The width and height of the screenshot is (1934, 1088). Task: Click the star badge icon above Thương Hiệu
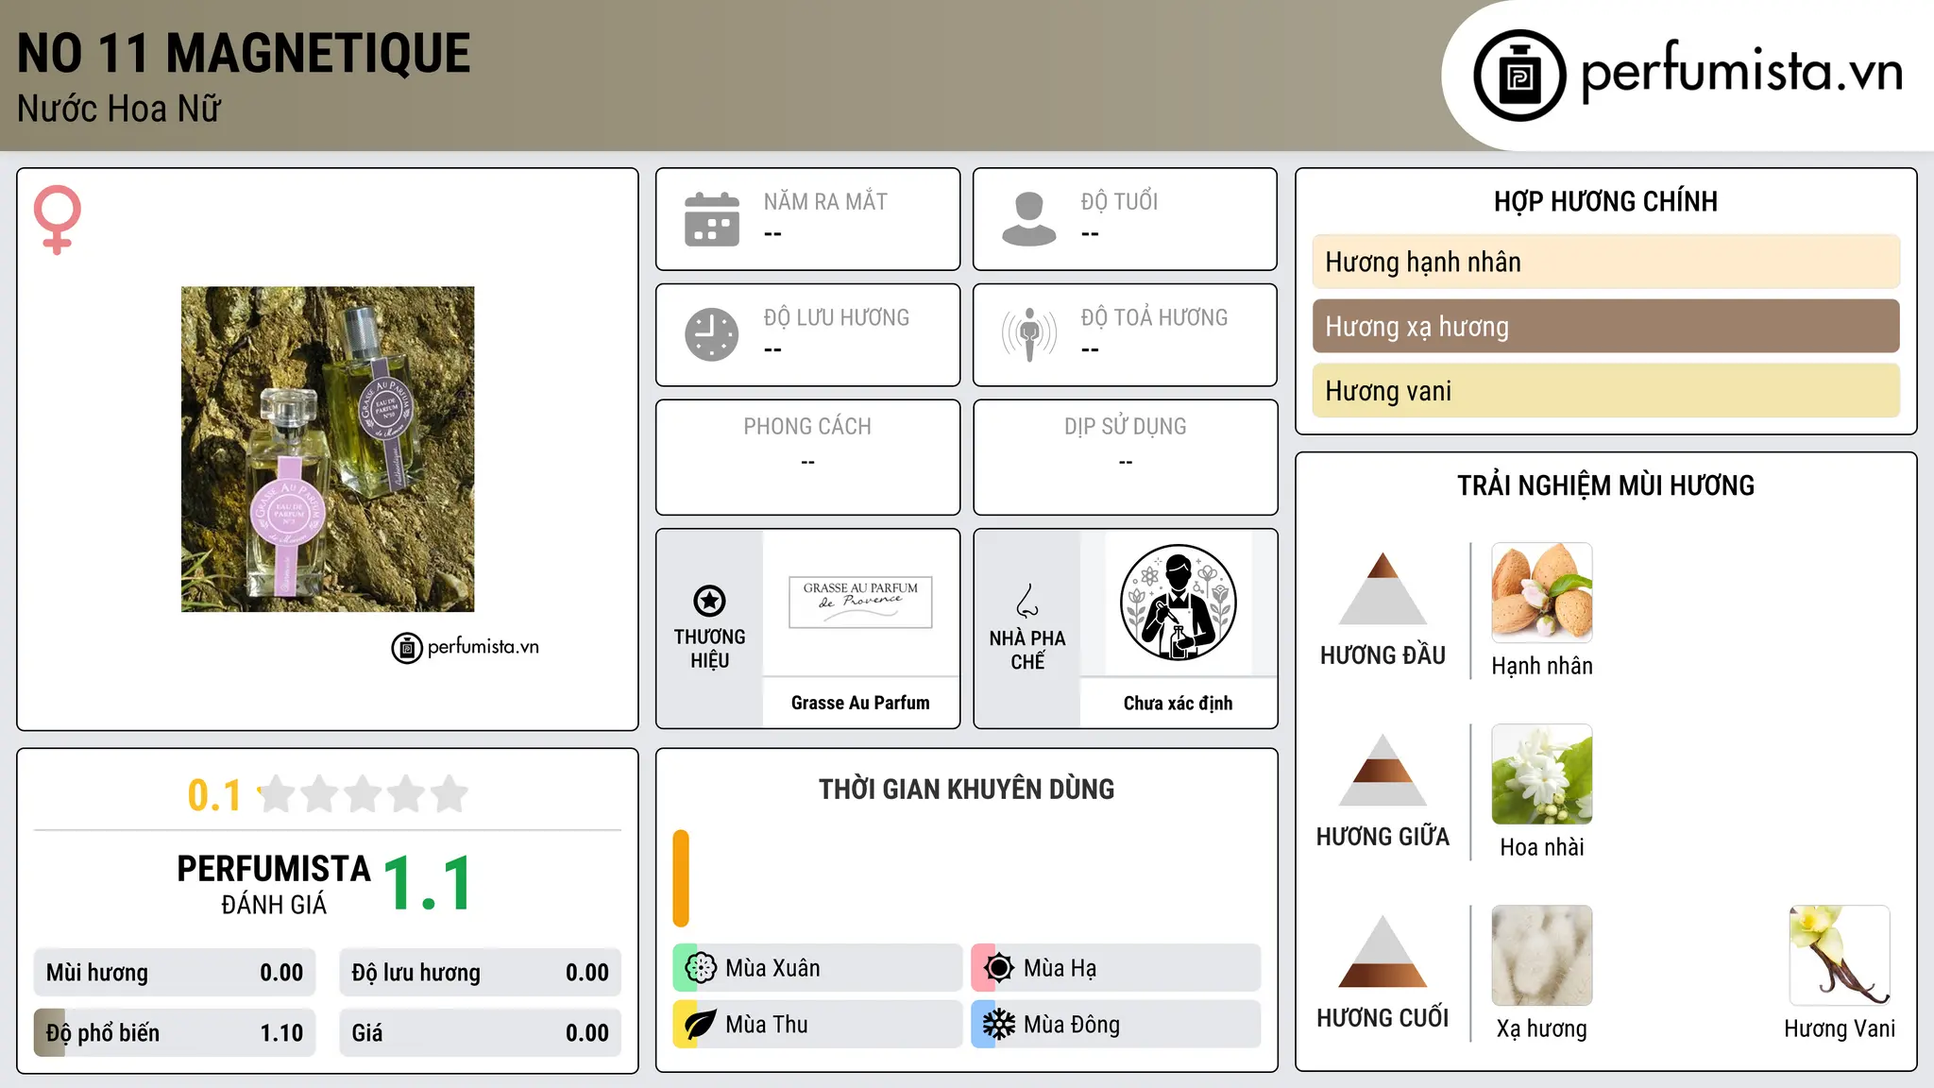(709, 601)
